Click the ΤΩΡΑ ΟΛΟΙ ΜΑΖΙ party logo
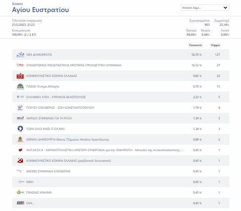Image resolution: width=241 pixels, height=211 pixels. coord(20,129)
